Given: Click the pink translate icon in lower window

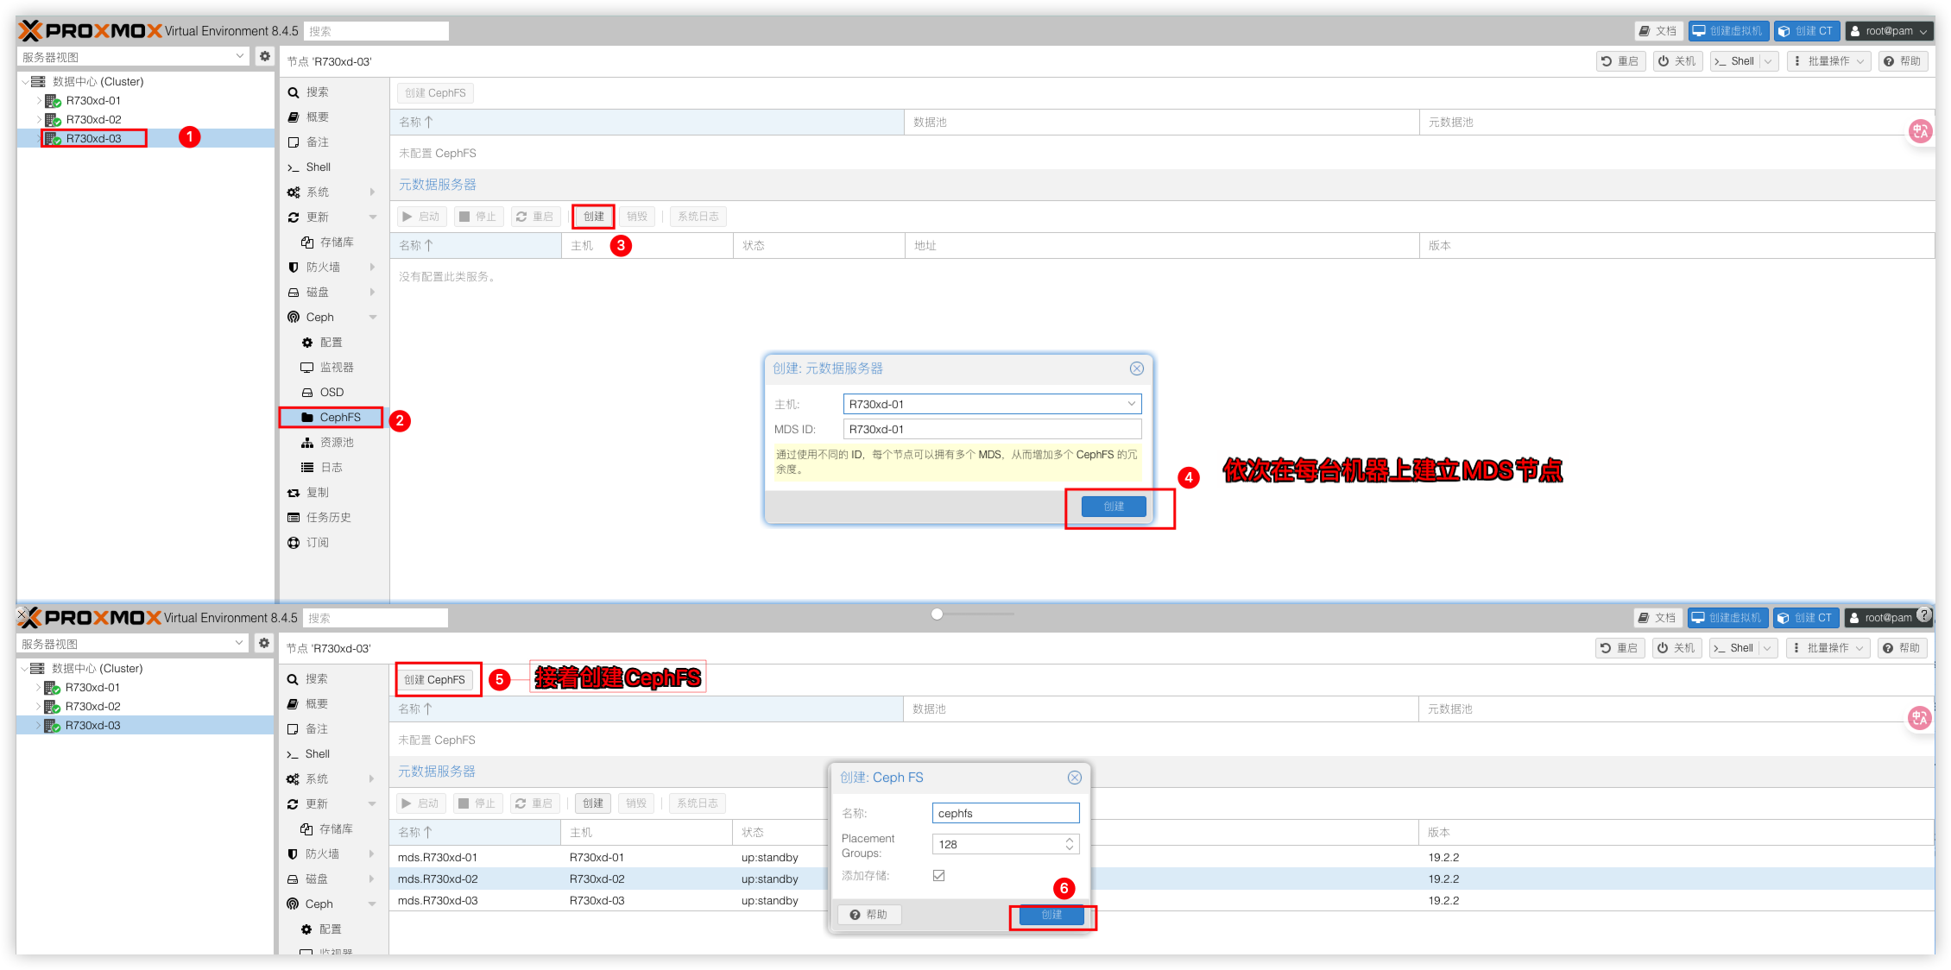Looking at the screenshot, I should click(x=1919, y=718).
